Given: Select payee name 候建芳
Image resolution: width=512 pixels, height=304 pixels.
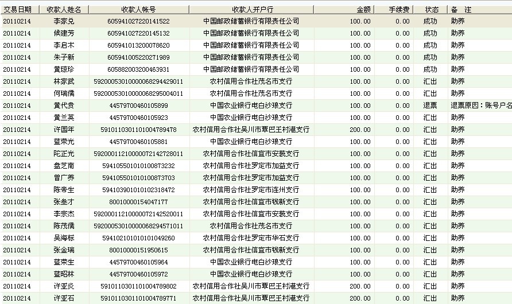Looking at the screenshot, I should (x=64, y=33).
